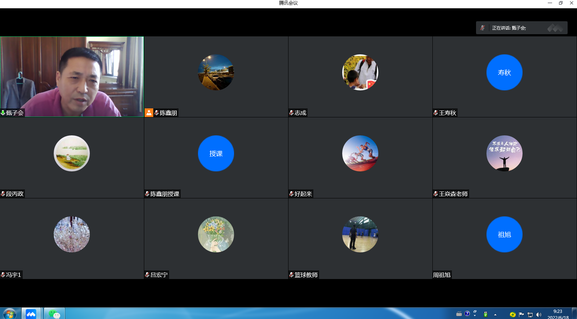The image size is (577, 319).
Task: Click 志成's avatar photo
Action: [360, 72]
